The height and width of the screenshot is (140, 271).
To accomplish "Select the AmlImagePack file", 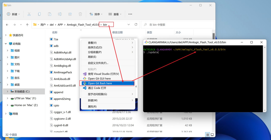I will pyautogui.click(x=61, y=72).
